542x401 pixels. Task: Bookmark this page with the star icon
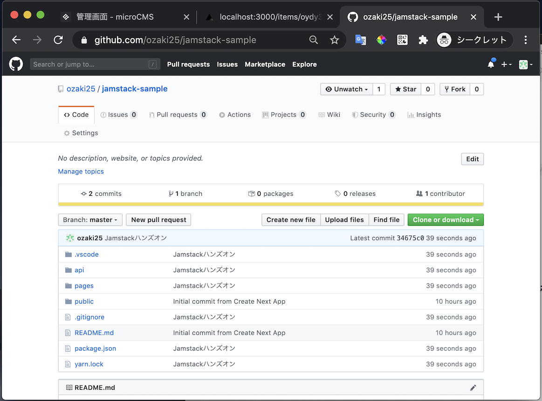[x=334, y=40]
